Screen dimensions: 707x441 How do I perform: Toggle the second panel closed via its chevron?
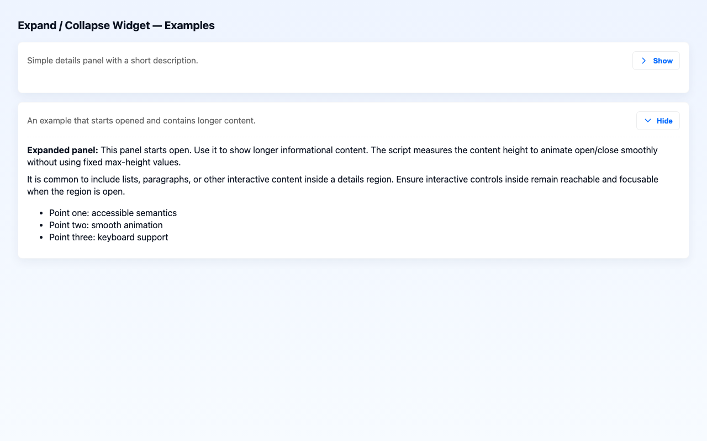(x=647, y=120)
